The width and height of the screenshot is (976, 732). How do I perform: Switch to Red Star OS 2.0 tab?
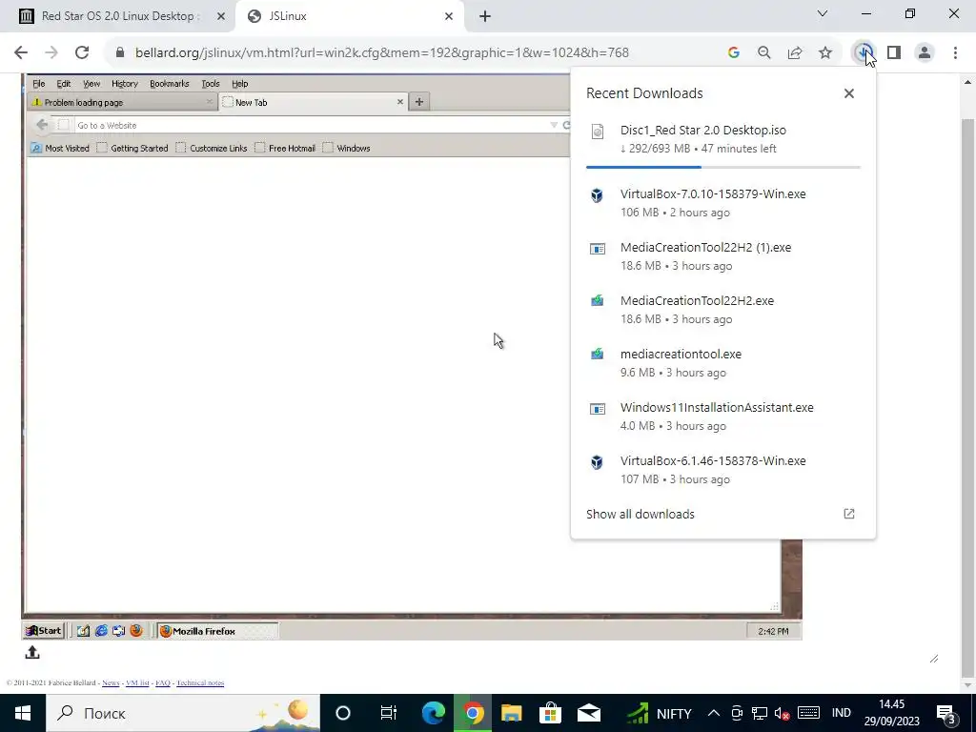[x=117, y=16]
